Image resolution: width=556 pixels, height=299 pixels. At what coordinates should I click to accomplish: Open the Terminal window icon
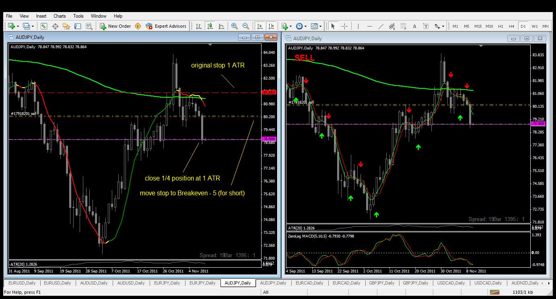point(78,26)
